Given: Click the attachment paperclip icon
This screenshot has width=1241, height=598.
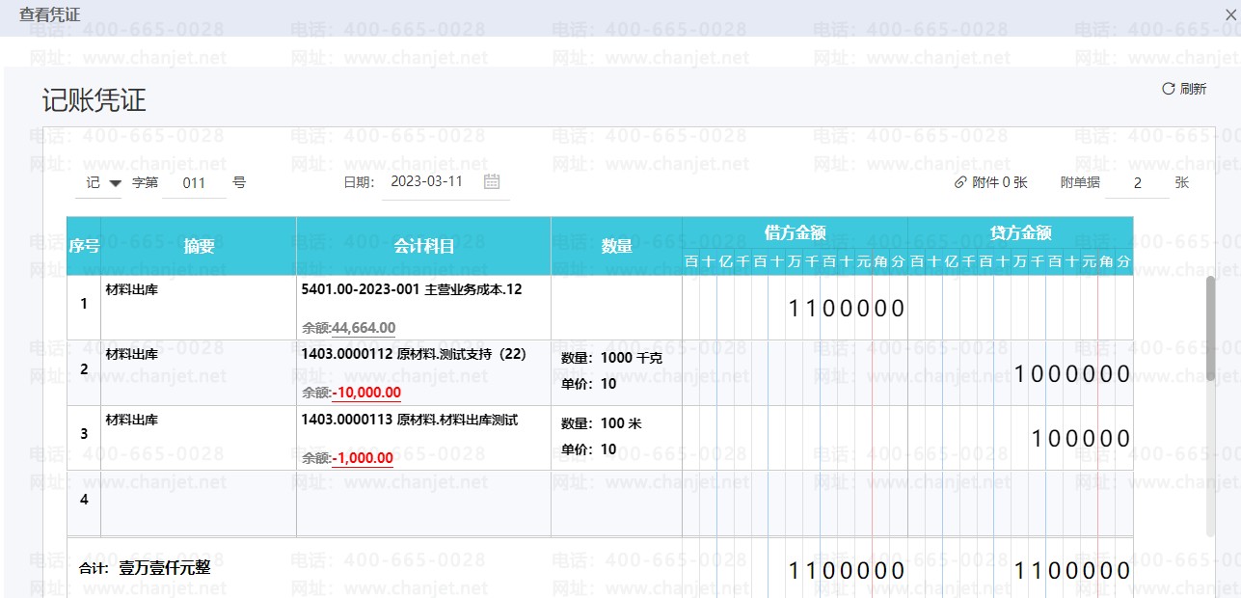Looking at the screenshot, I should click(x=959, y=182).
